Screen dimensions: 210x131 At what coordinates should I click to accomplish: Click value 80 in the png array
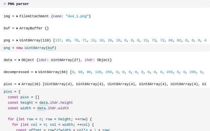(x=68, y=40)
